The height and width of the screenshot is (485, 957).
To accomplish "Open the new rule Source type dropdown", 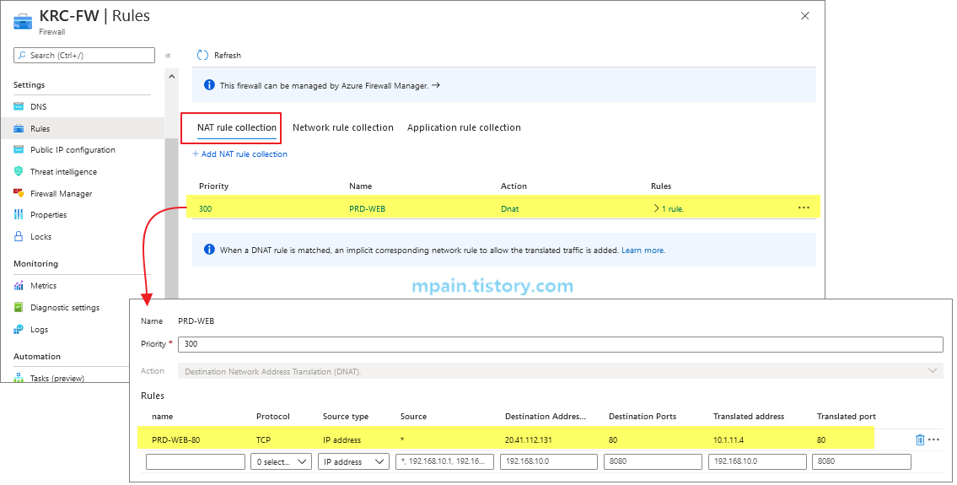I will coord(354,461).
